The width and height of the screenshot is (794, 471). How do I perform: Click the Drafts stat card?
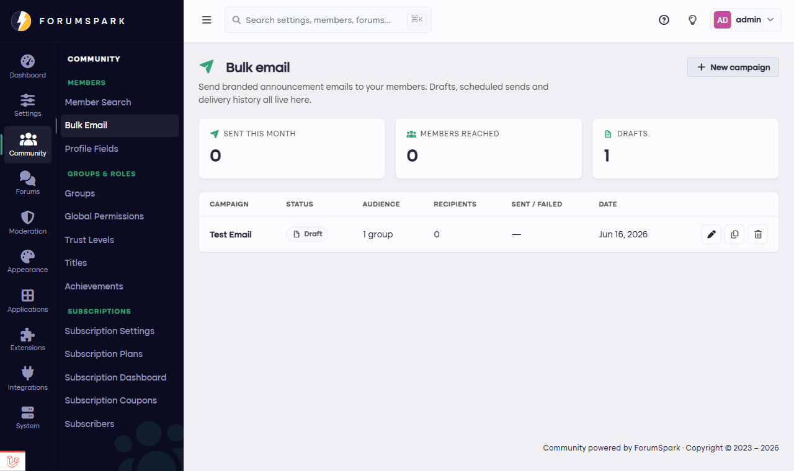click(x=685, y=149)
